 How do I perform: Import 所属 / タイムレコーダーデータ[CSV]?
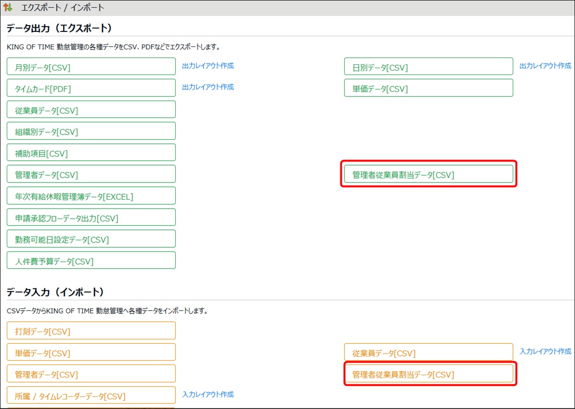[91, 395]
